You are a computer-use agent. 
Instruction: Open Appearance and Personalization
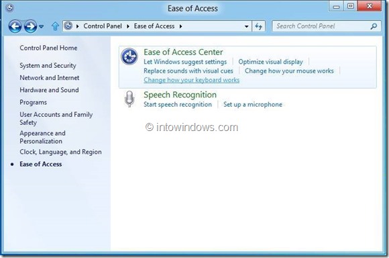[42, 137]
